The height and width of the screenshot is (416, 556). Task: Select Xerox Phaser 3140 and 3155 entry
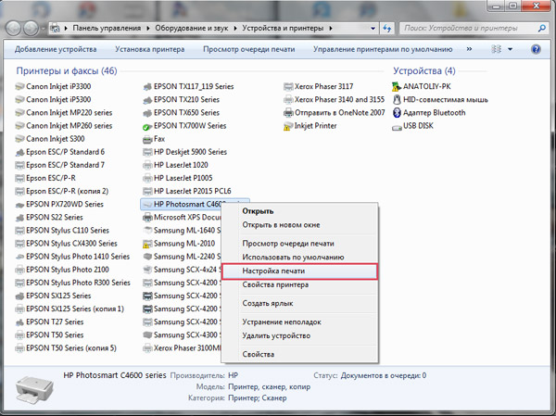tap(335, 100)
